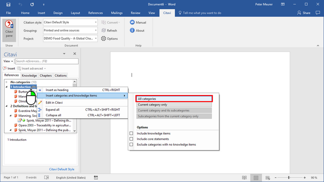The height and width of the screenshot is (182, 324).
Task: Open the Project dropdown
Action: click(x=96, y=38)
